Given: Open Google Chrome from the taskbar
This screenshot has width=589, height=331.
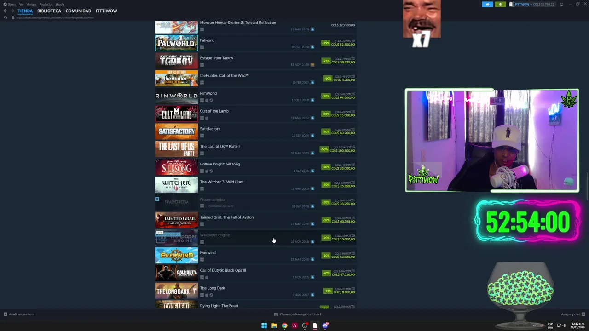Looking at the screenshot, I should 284,325.
